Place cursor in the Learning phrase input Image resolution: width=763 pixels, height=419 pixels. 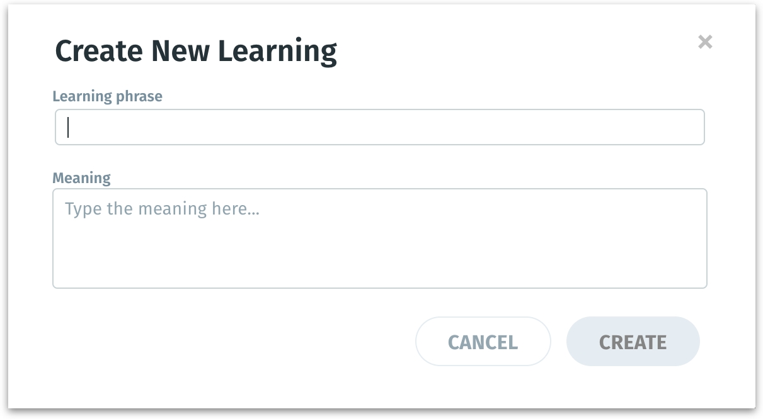coord(379,127)
